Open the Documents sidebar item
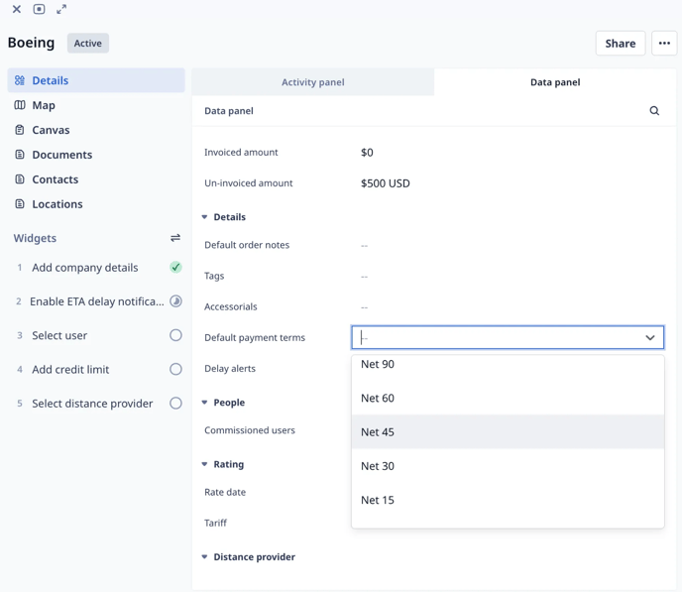Screen dimensions: 682x592 [x=96, y=155]
